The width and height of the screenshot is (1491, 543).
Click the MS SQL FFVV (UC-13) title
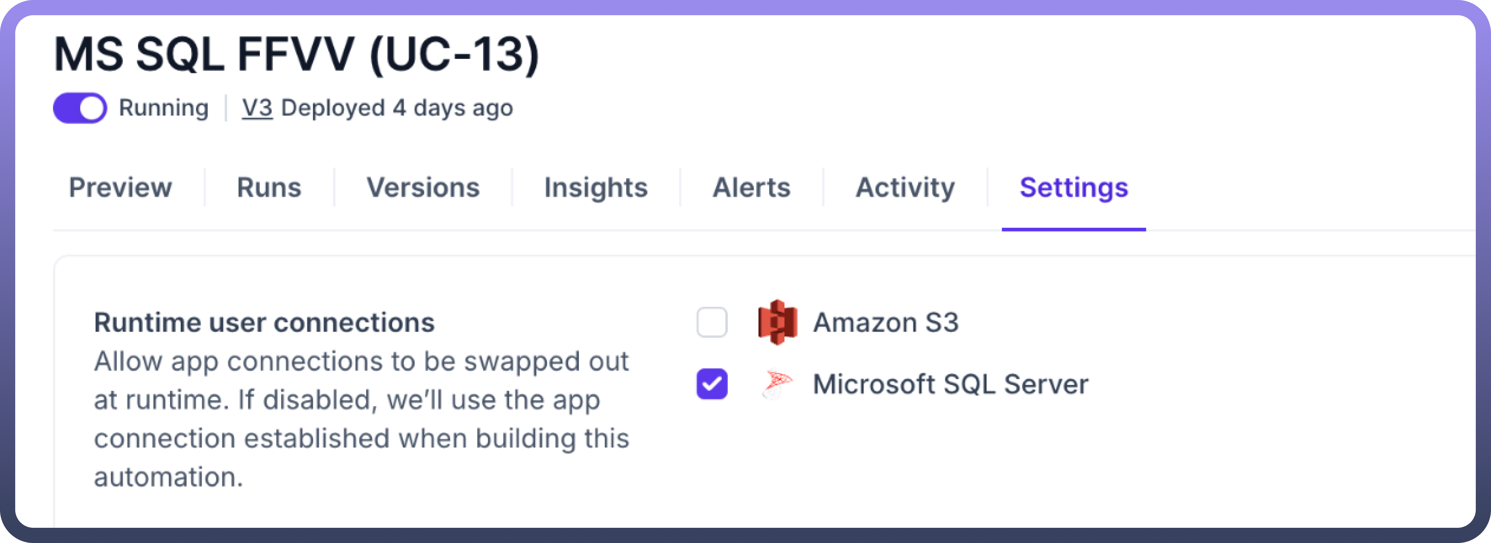click(296, 55)
